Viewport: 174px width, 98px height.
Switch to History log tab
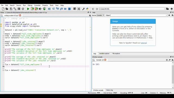point(109,90)
